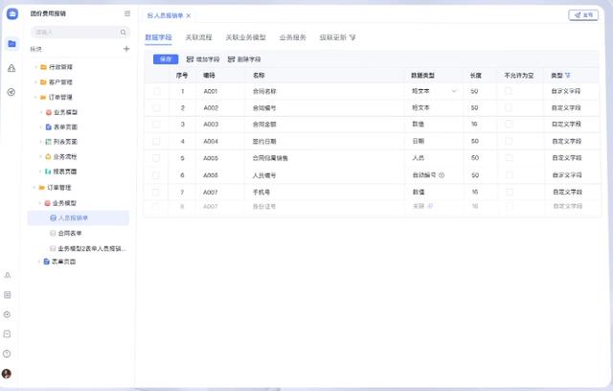Switch to the 数据字段 tab

pyautogui.click(x=158, y=37)
